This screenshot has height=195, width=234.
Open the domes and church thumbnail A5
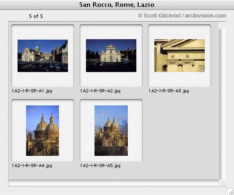click(111, 131)
